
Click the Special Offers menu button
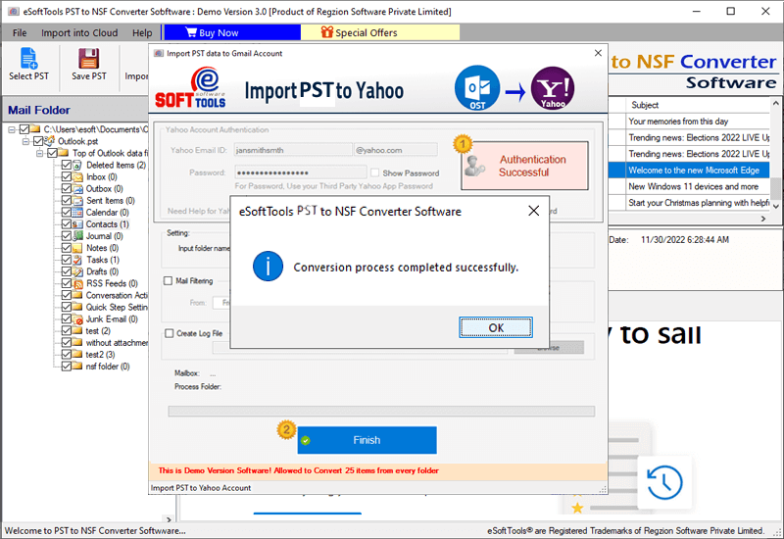[380, 32]
